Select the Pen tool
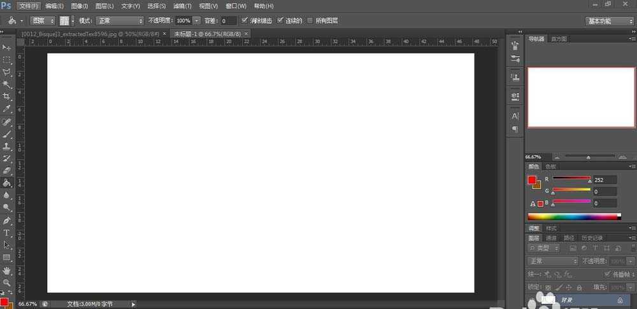637x309 pixels. [x=7, y=221]
